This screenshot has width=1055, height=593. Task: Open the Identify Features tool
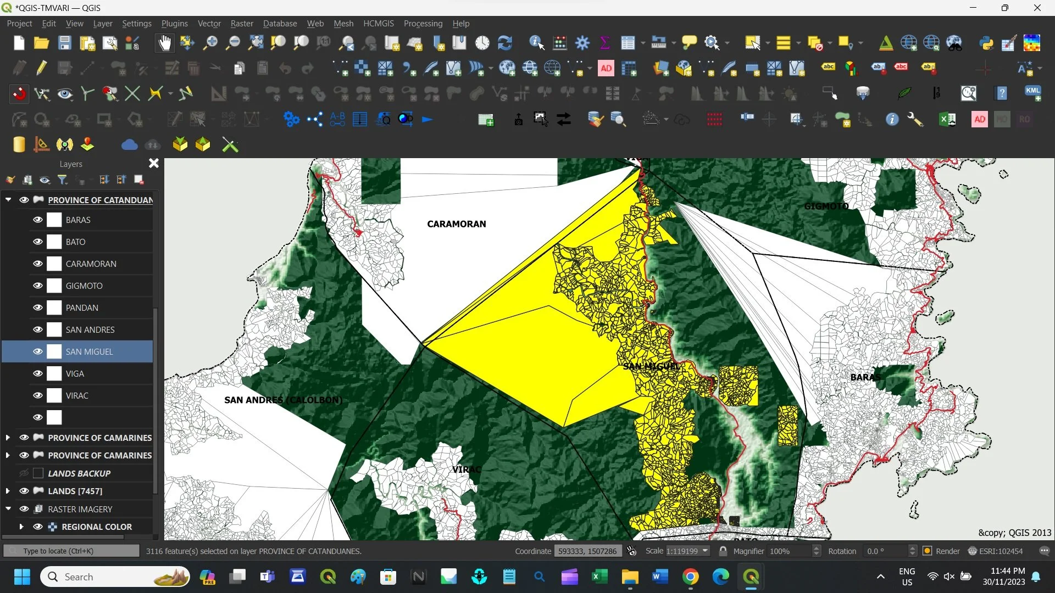coord(536,43)
